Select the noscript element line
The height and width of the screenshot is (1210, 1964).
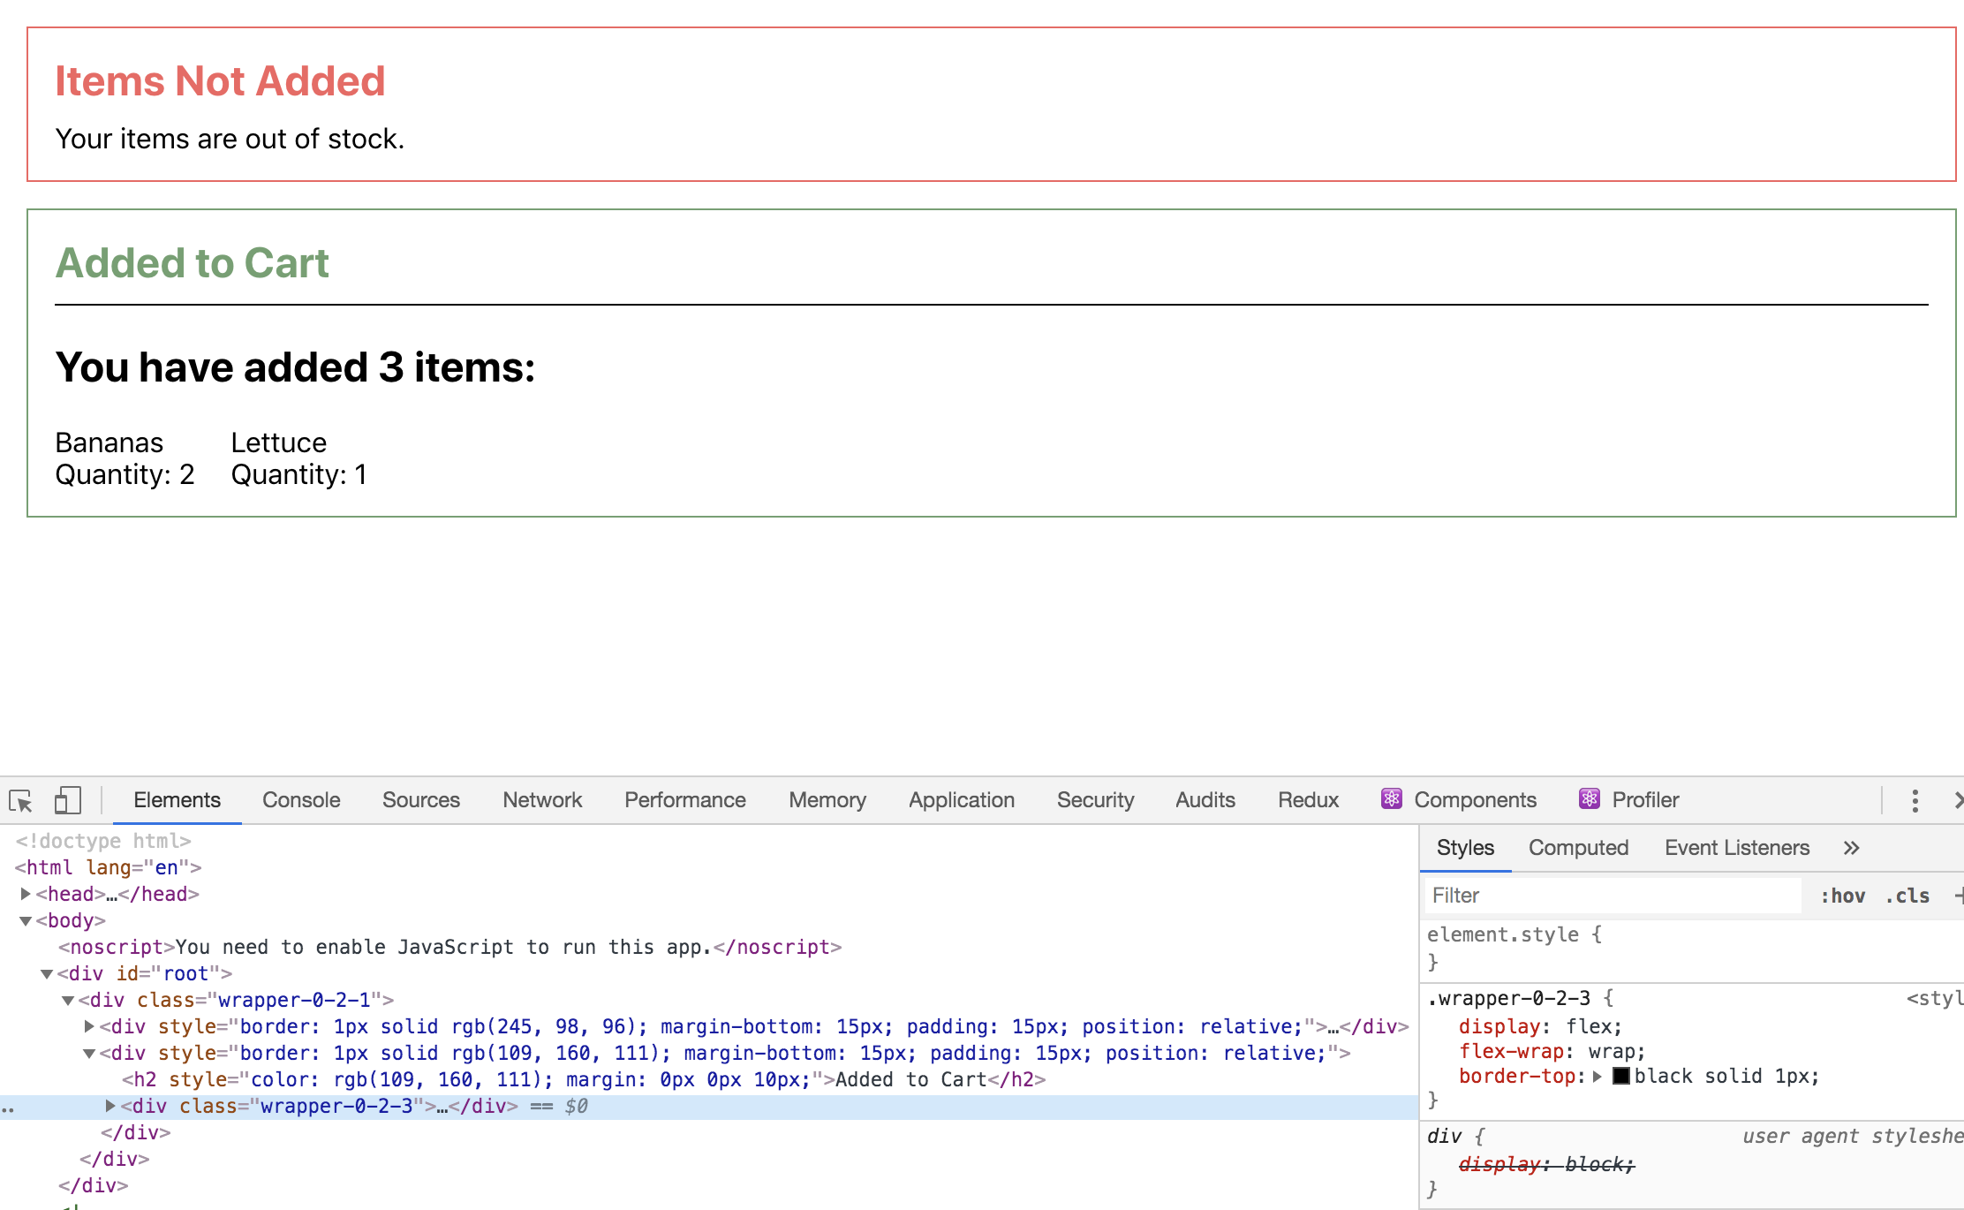[x=450, y=947]
